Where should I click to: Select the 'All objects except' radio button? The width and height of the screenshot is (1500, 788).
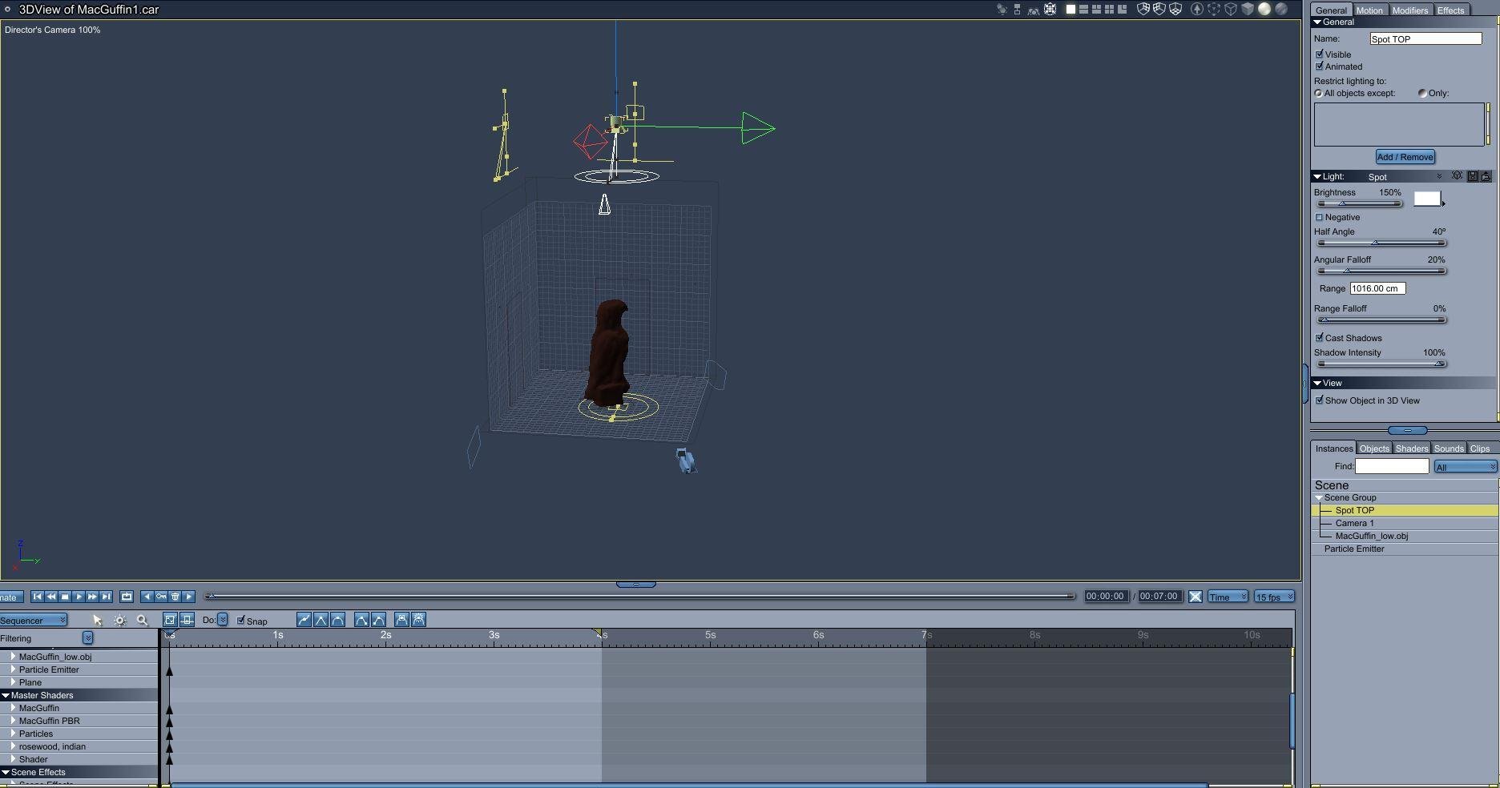coord(1319,94)
